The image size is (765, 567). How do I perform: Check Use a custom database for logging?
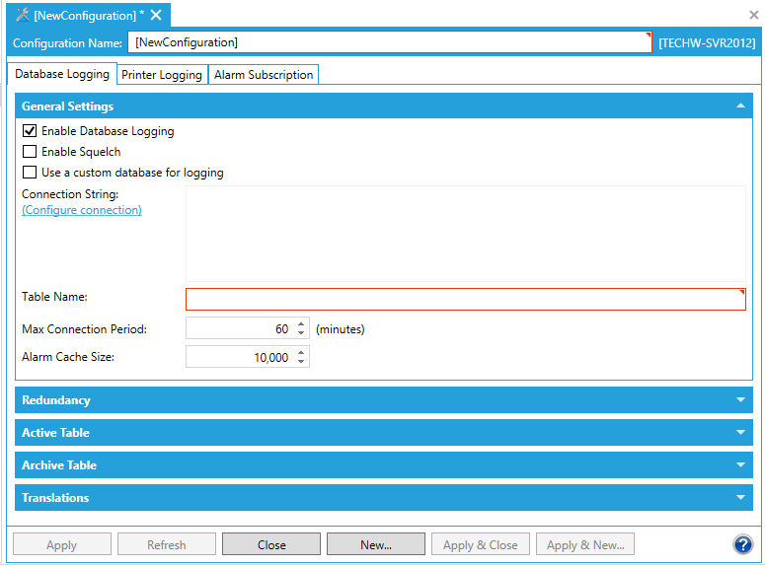pyautogui.click(x=30, y=173)
